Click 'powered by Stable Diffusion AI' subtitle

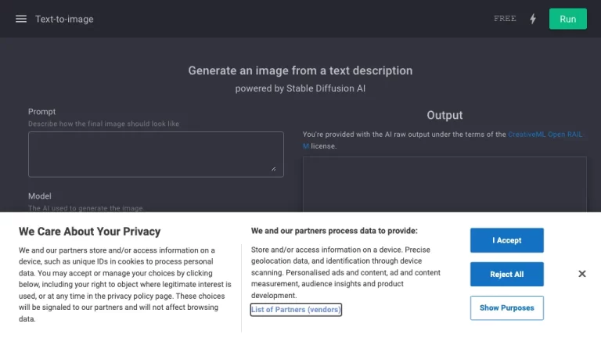click(x=300, y=88)
